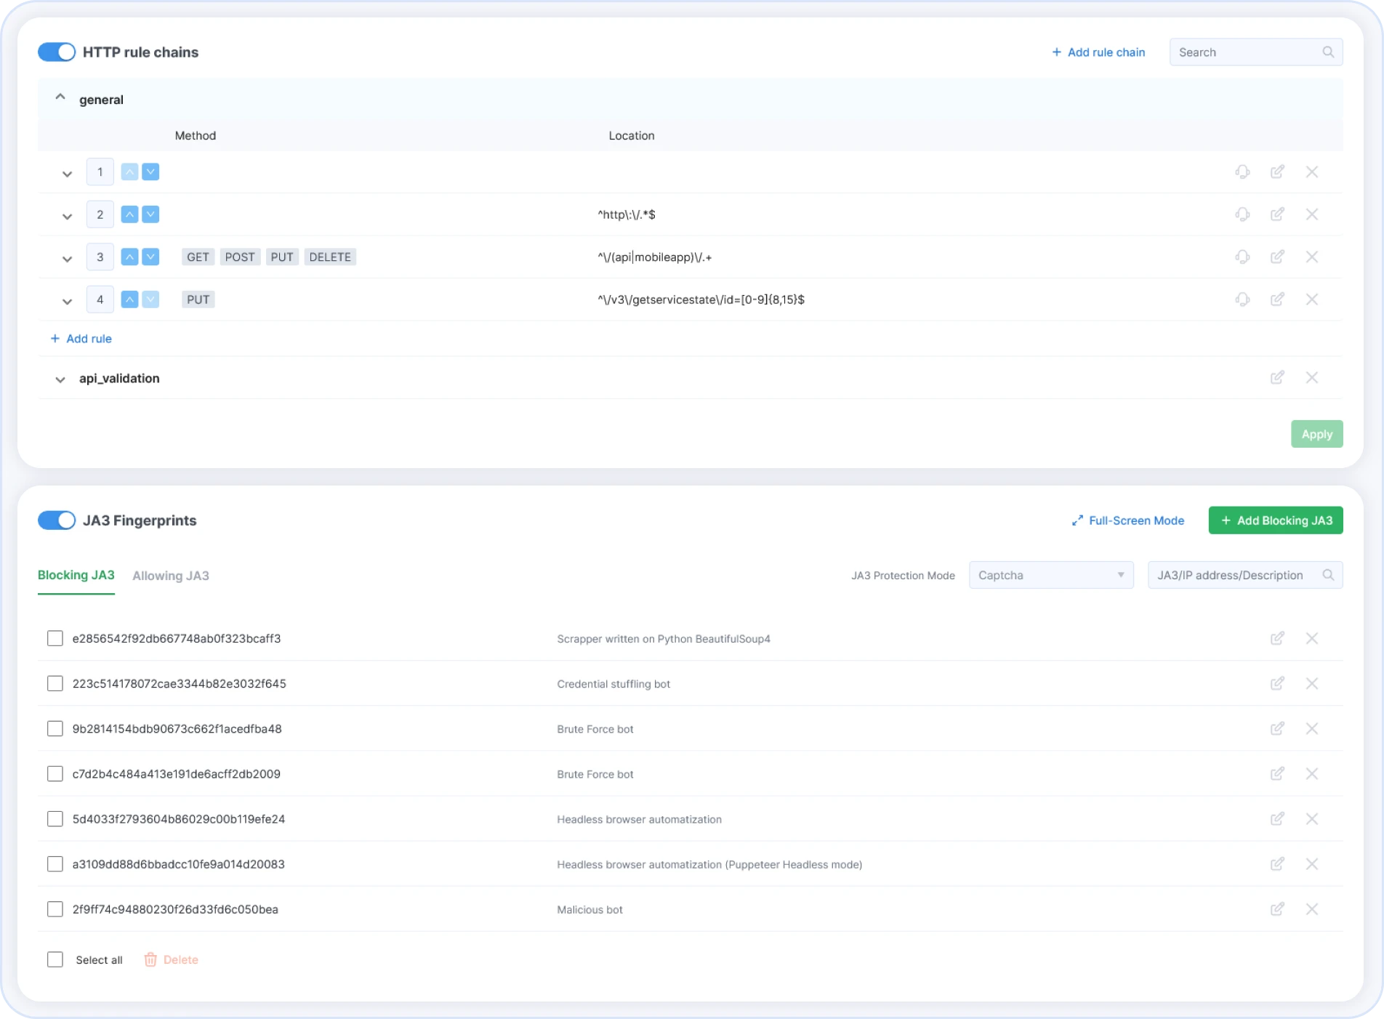The image size is (1384, 1019).
Task: Click Add rule chain link
Action: coord(1098,52)
